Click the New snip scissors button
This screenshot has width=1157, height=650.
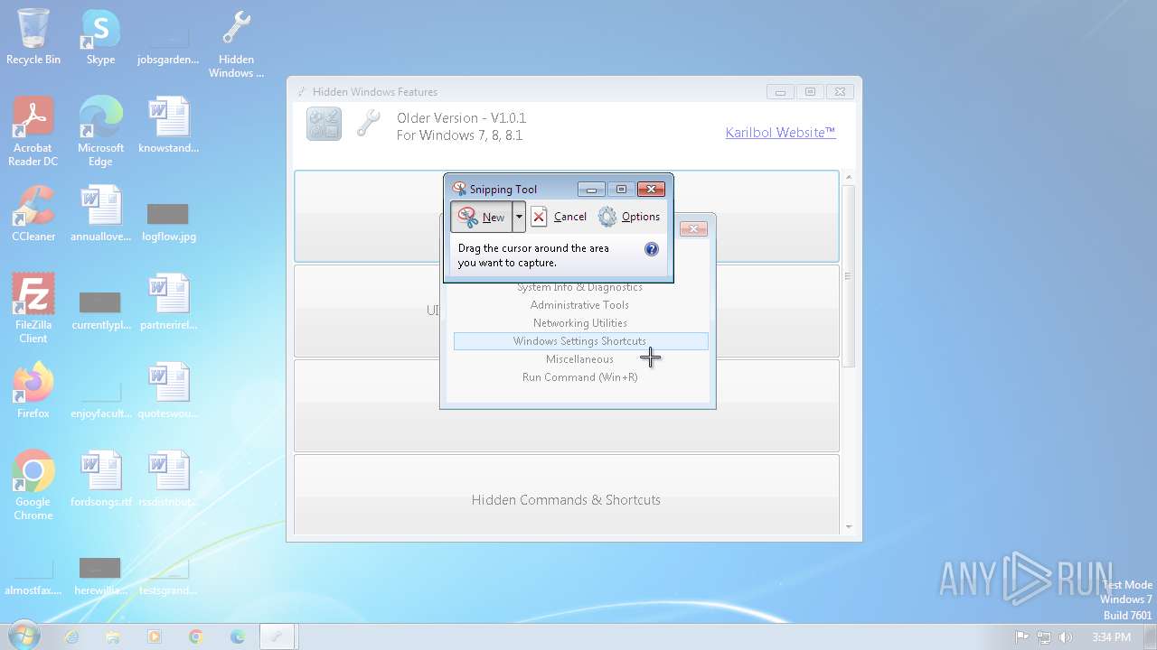click(x=481, y=217)
